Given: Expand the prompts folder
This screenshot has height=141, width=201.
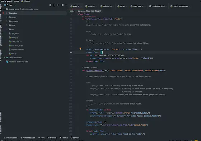Looking at the screenshot, I should [x=7, y=21].
